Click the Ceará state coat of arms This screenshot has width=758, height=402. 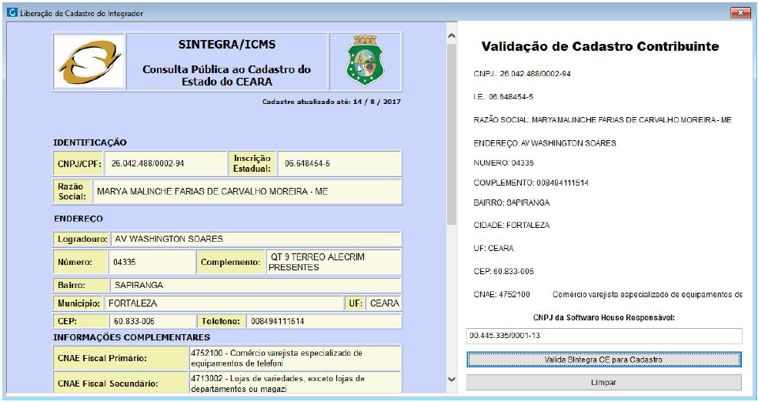point(365,62)
